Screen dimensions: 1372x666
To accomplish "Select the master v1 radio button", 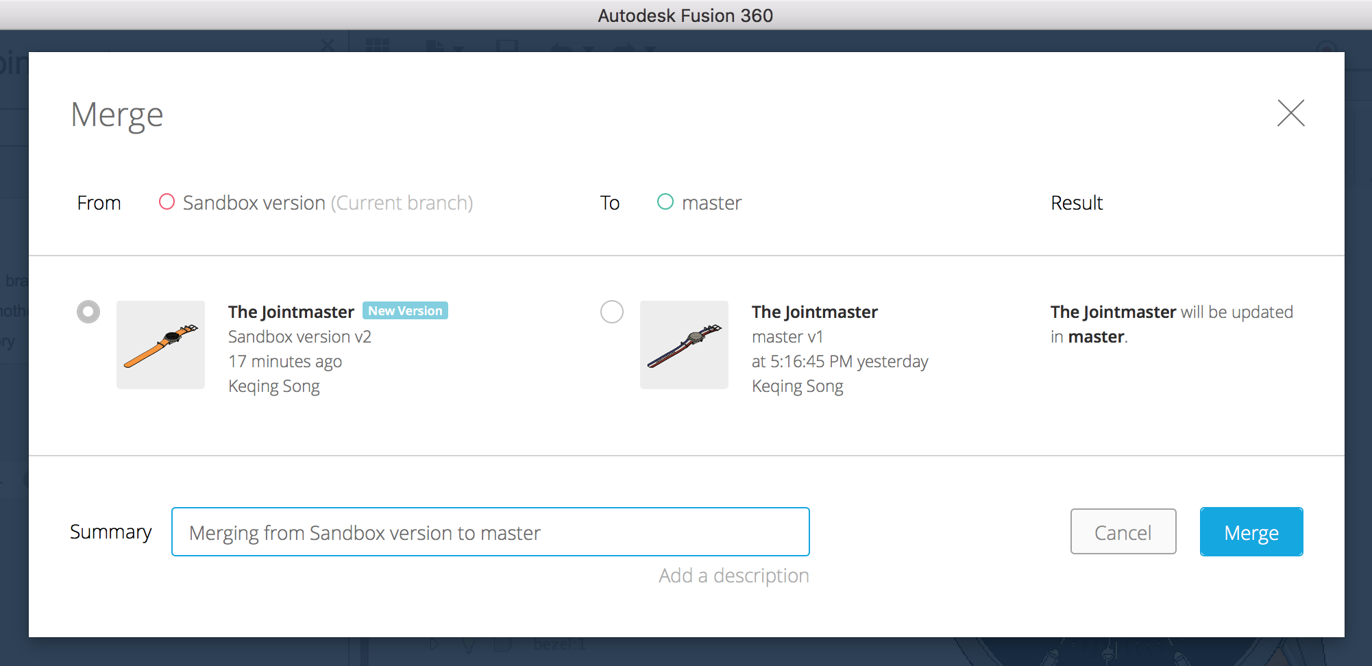I will coord(612,312).
